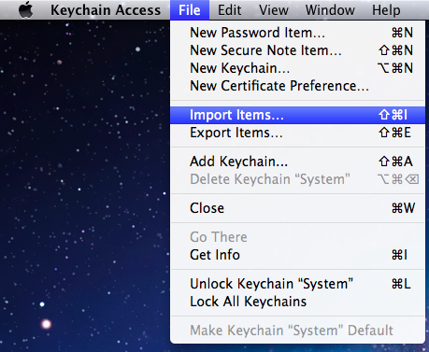
Task: Open the Apple menu icon
Action: click(25, 9)
